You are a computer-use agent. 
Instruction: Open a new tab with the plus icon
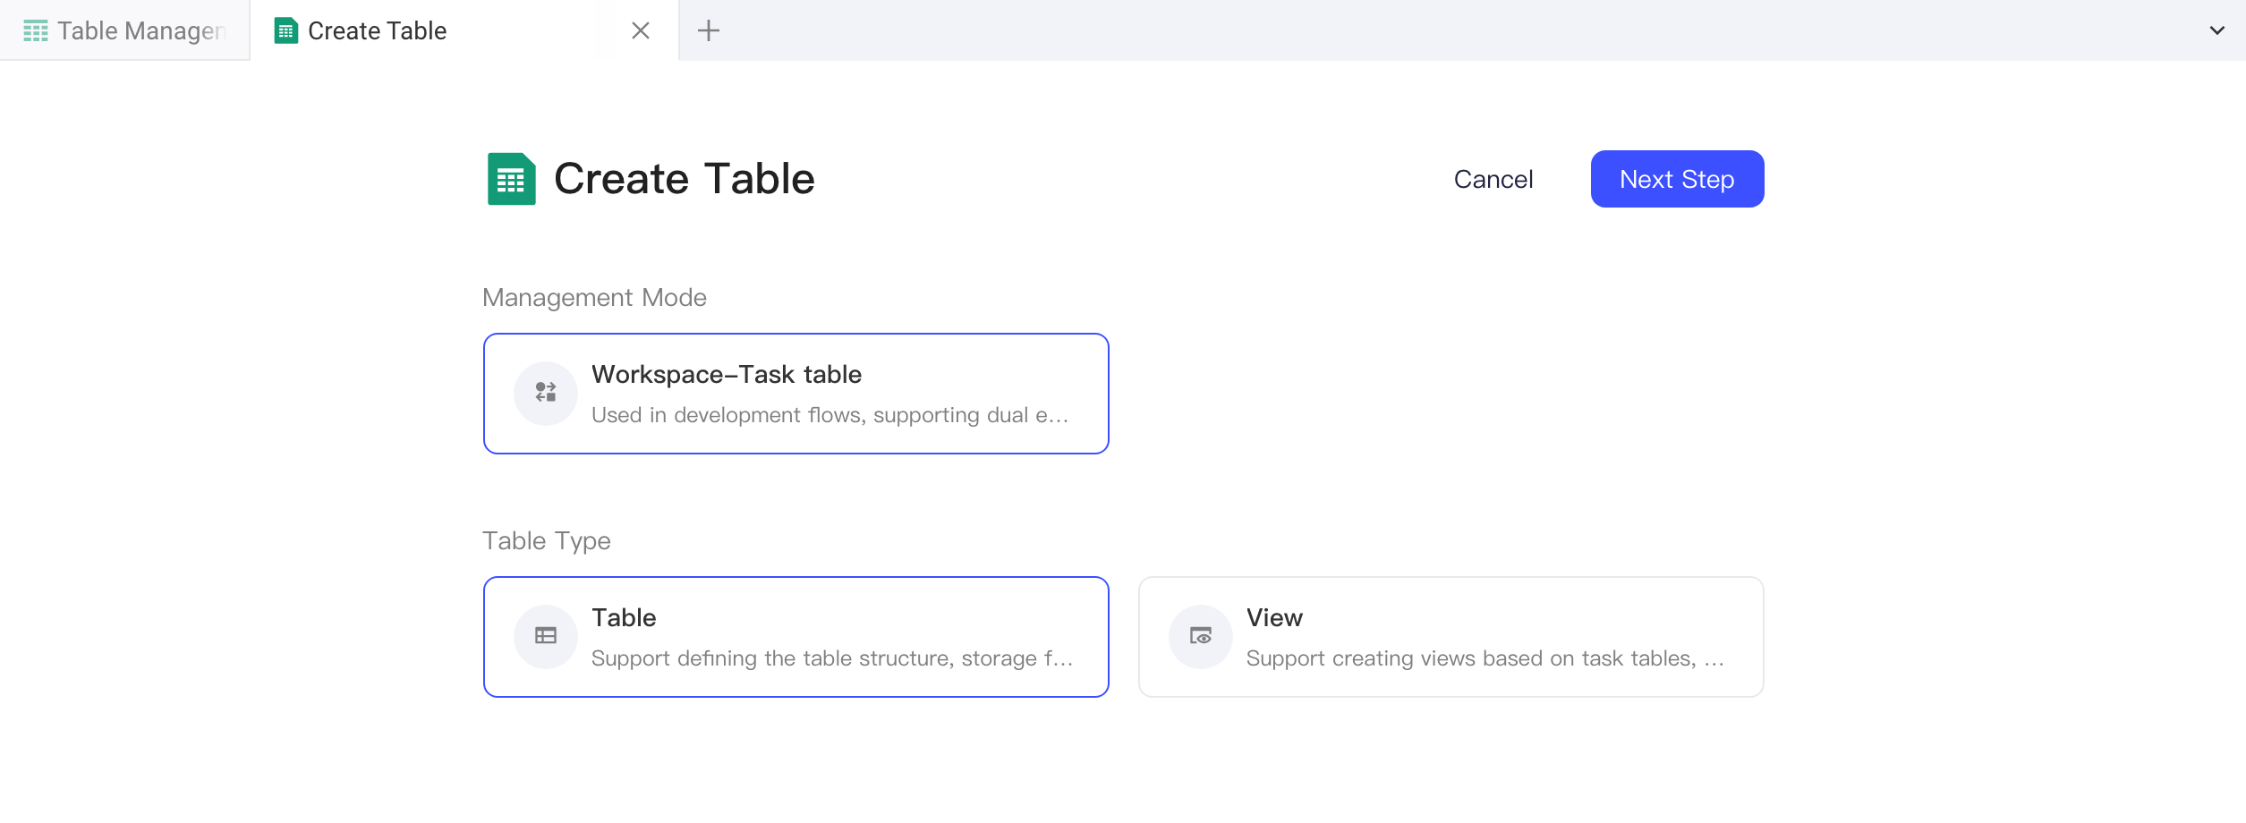[x=709, y=30]
